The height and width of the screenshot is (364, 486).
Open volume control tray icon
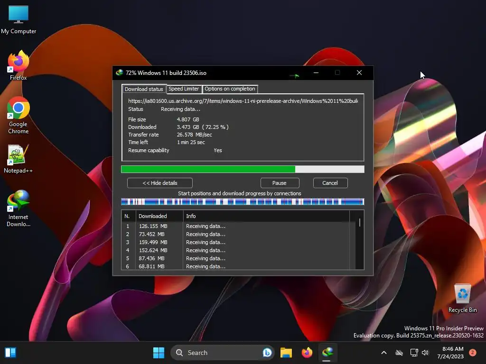425,353
